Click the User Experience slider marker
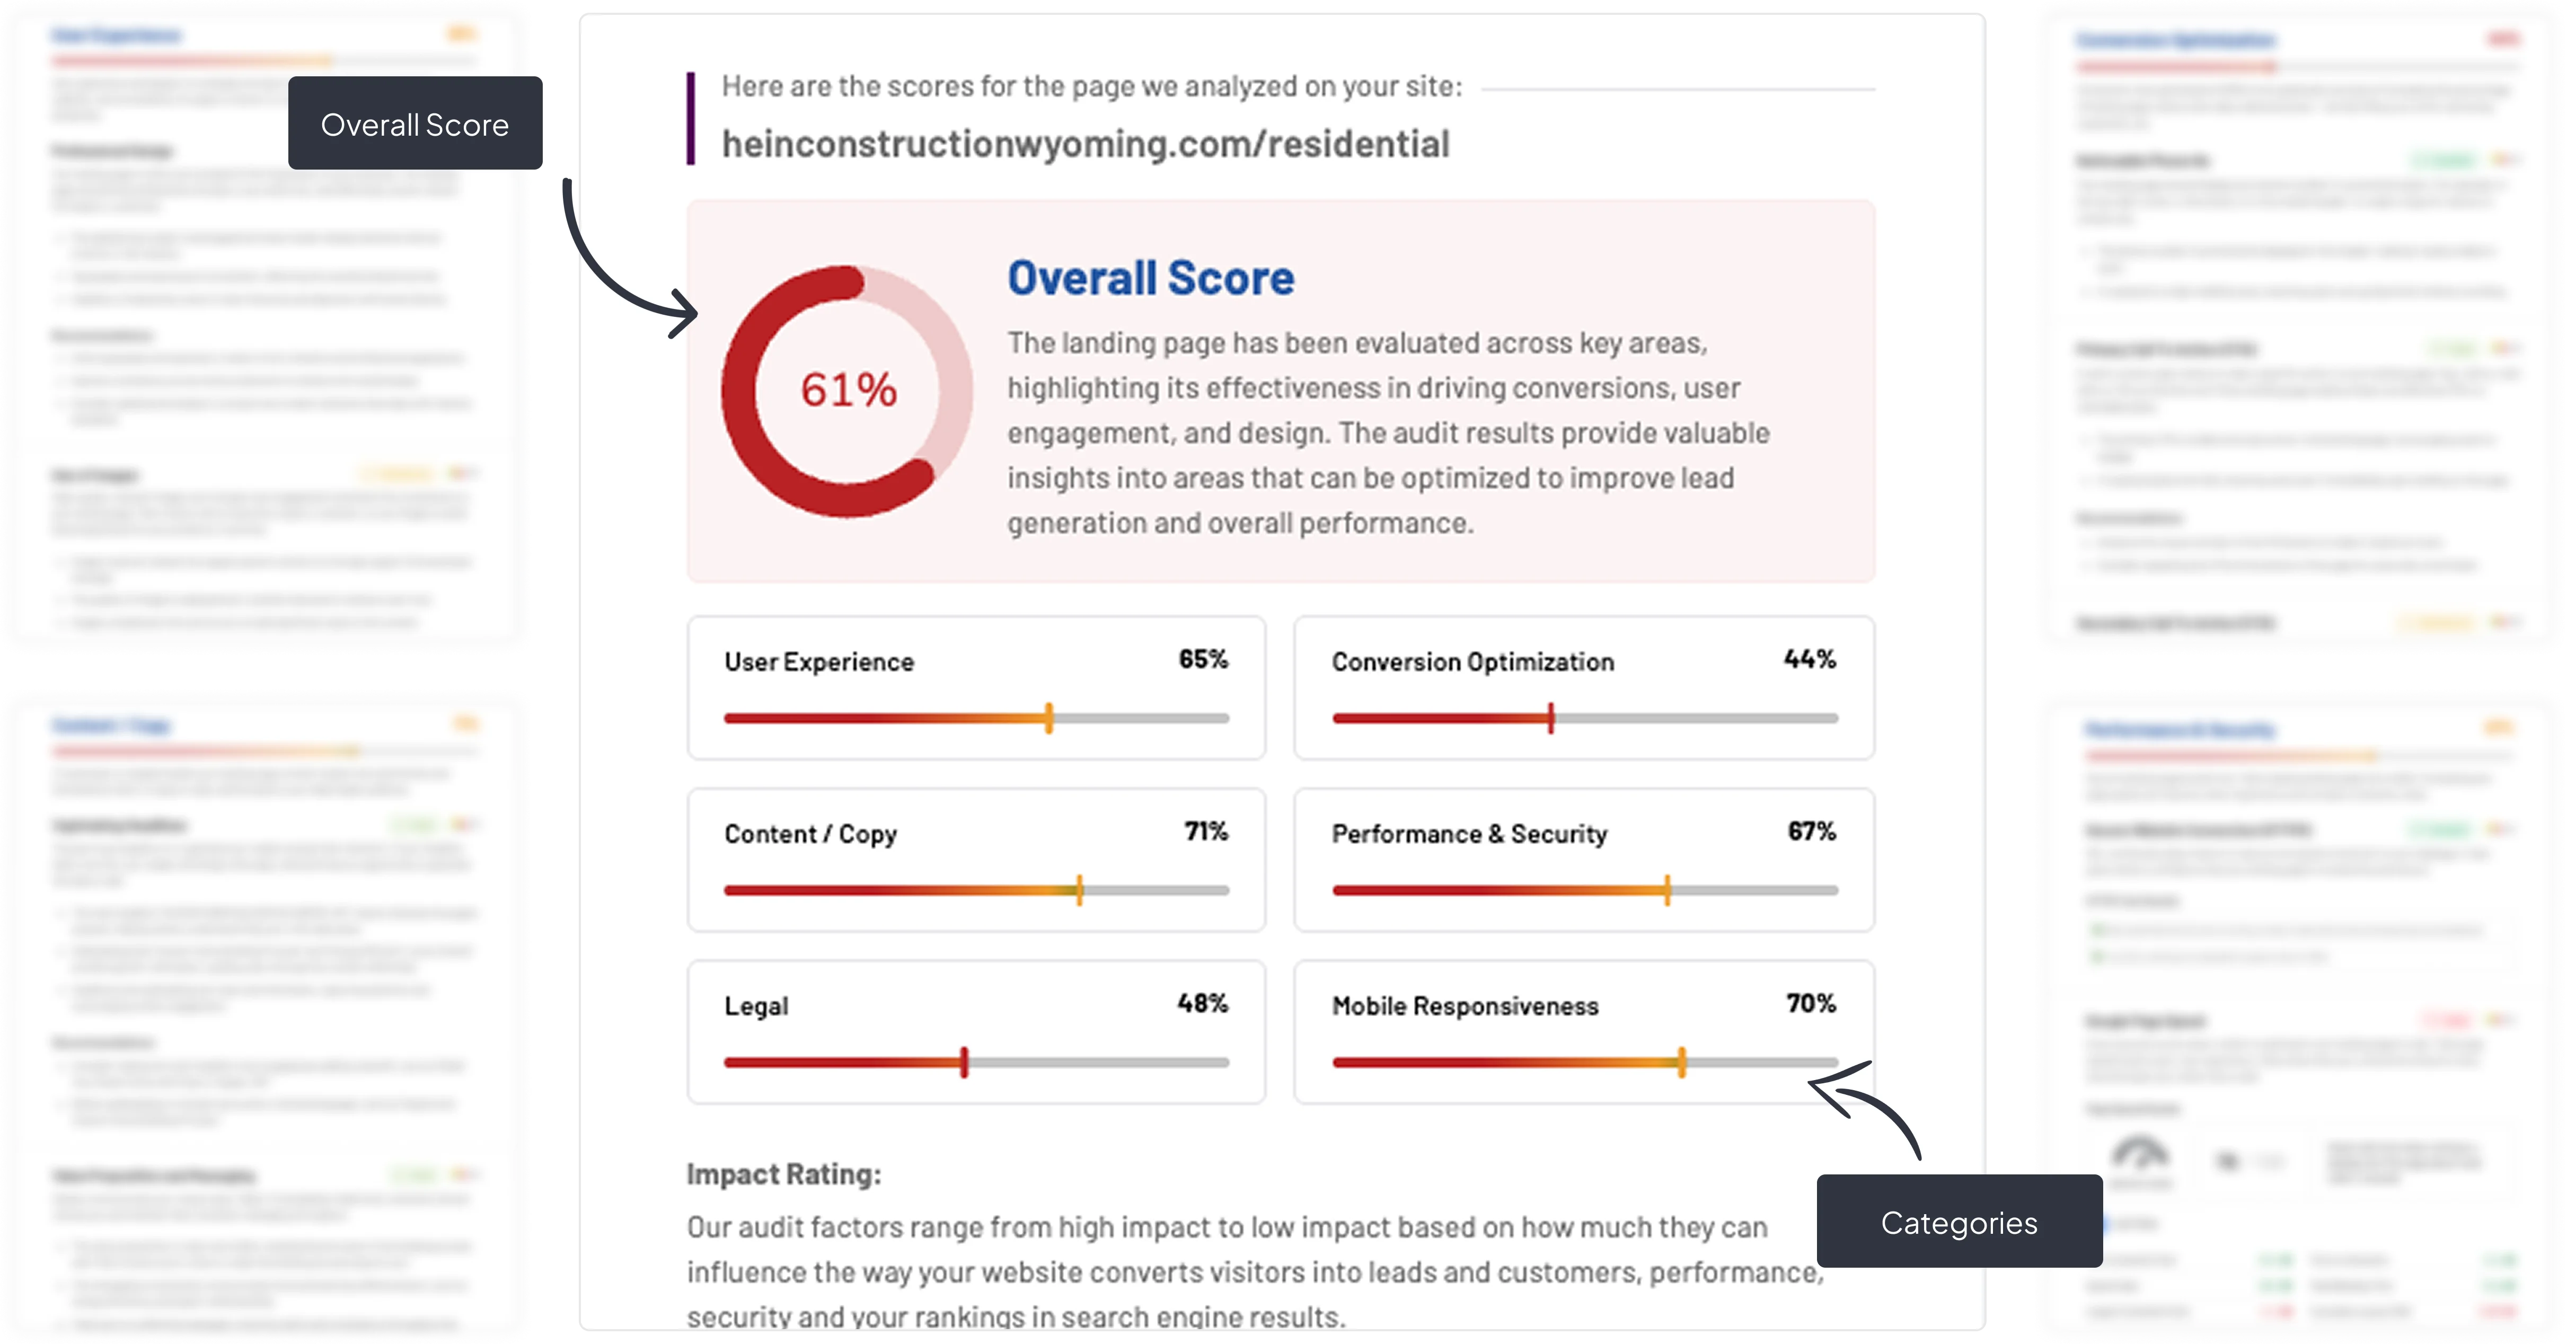Viewport: 2576px width, 1344px height. tap(1049, 718)
